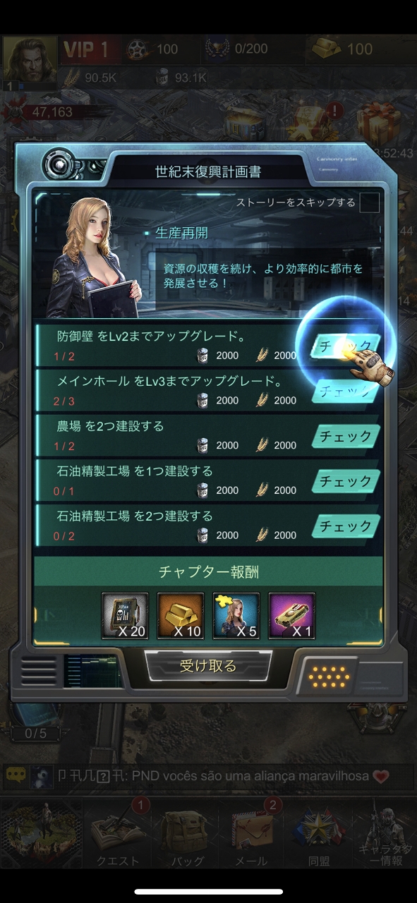Select the purple item X1 reward icon

[x=292, y=616]
